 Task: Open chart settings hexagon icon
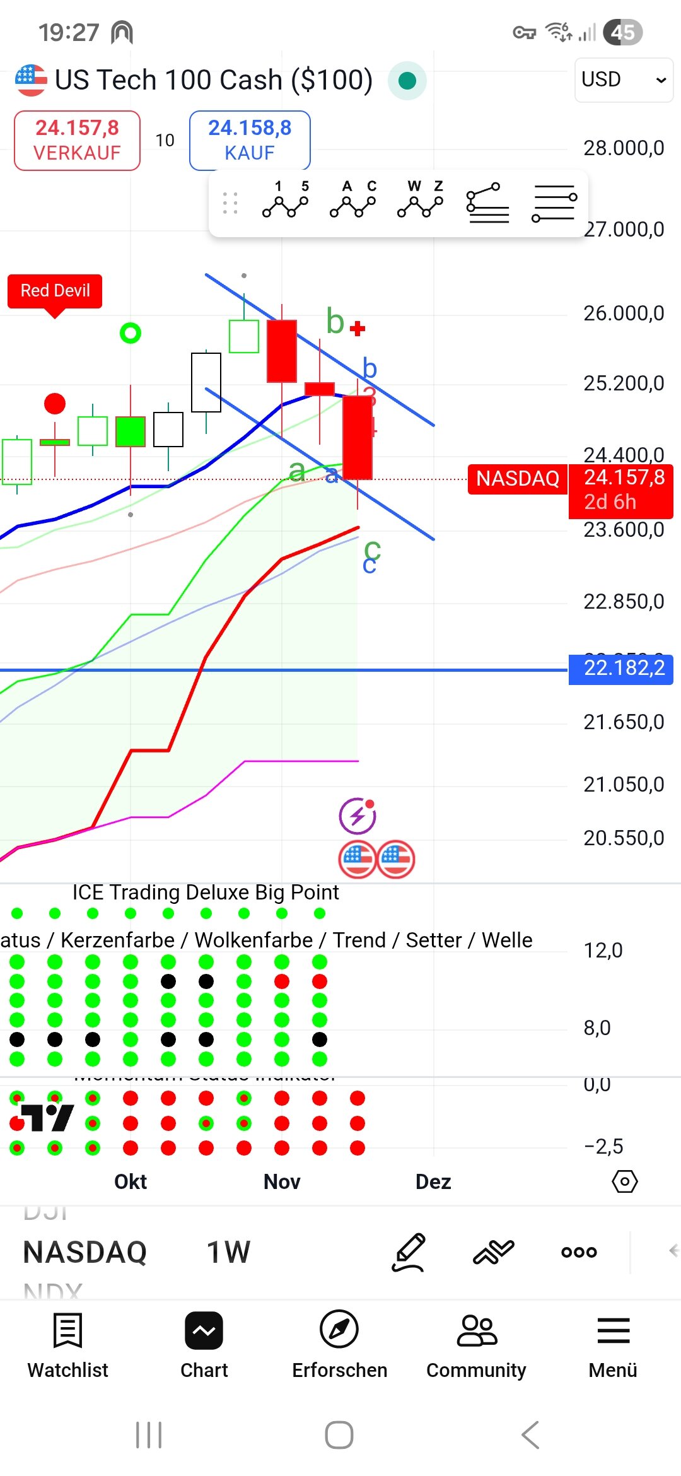click(x=624, y=1181)
